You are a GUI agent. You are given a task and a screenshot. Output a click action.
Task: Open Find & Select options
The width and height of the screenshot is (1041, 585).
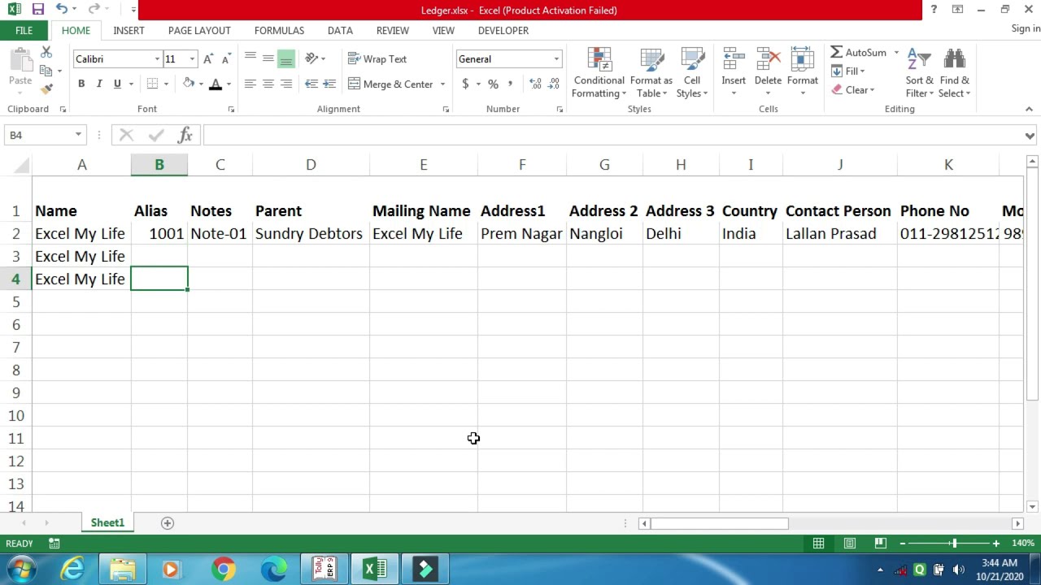(x=954, y=74)
